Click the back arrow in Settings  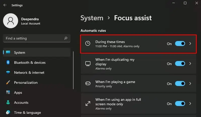pos(5,5)
